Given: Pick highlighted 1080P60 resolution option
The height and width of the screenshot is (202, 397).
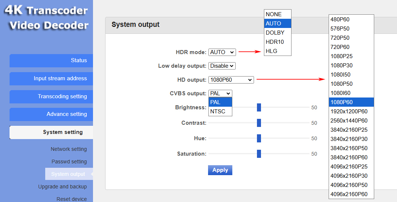Looking at the screenshot, I should pyautogui.click(x=351, y=102).
